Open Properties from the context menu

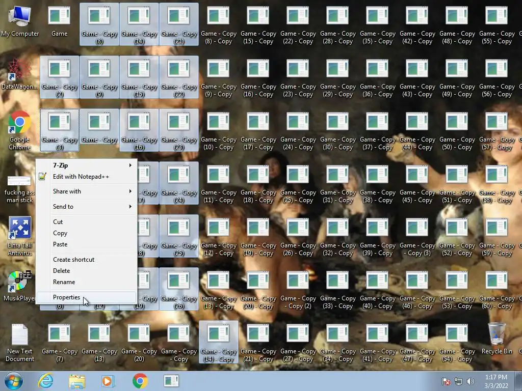(87, 297)
